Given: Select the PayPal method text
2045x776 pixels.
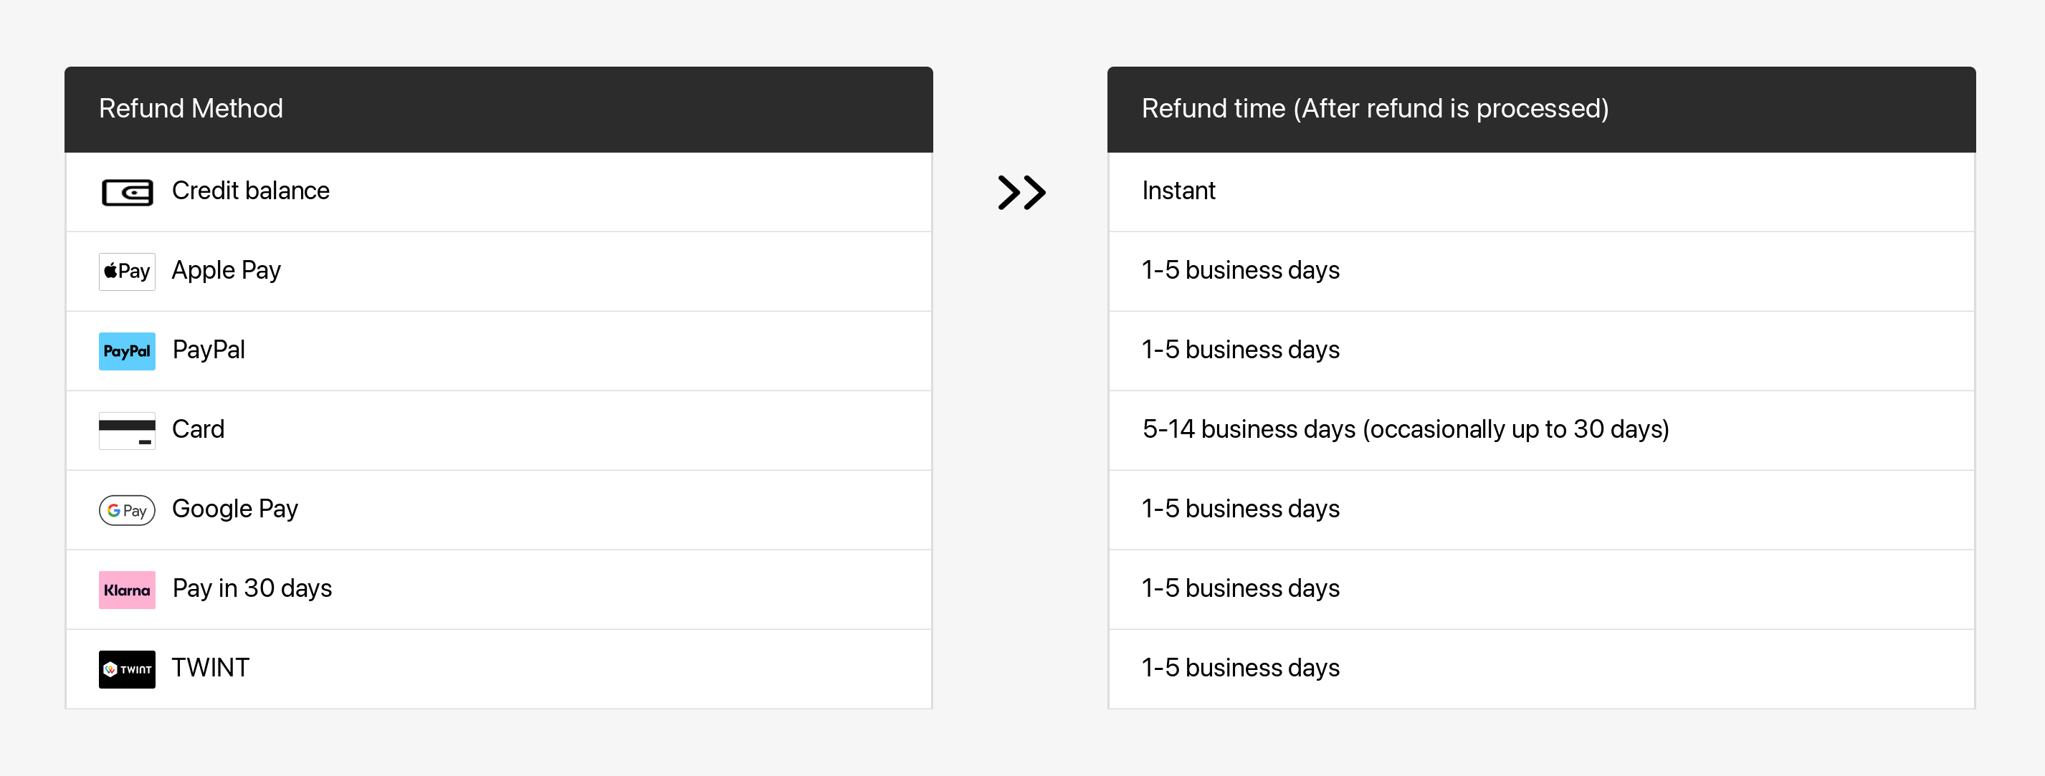Looking at the screenshot, I should click(x=208, y=349).
